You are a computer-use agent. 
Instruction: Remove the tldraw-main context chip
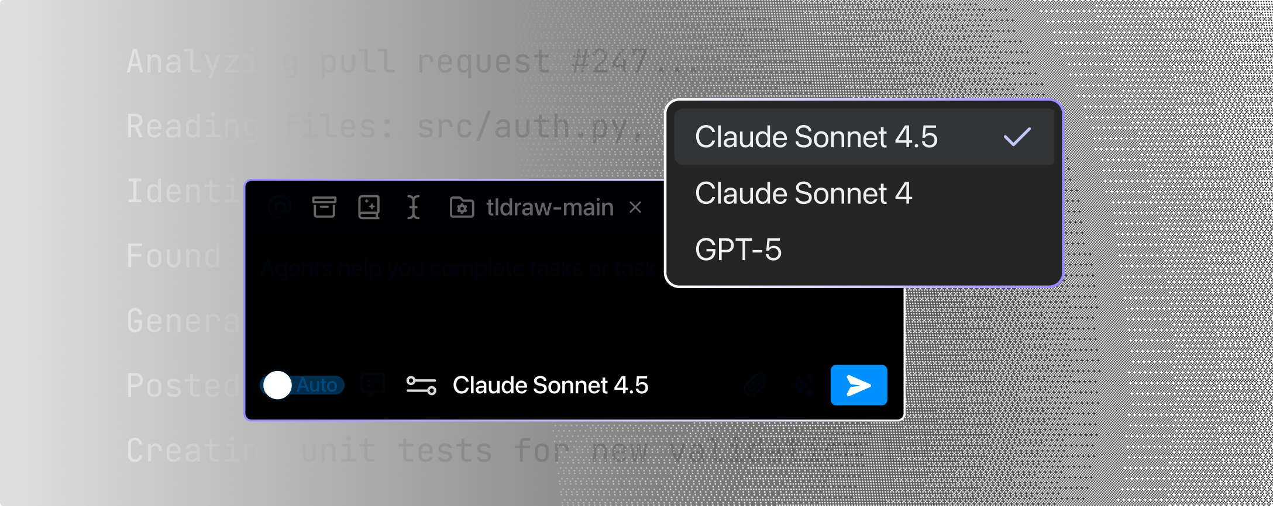click(635, 207)
